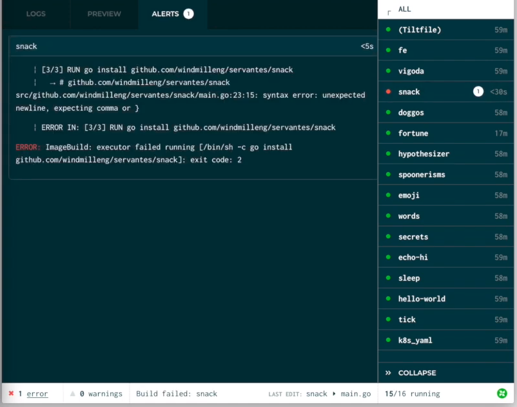Select the fortune resource
This screenshot has height=407, width=517.
point(446,133)
